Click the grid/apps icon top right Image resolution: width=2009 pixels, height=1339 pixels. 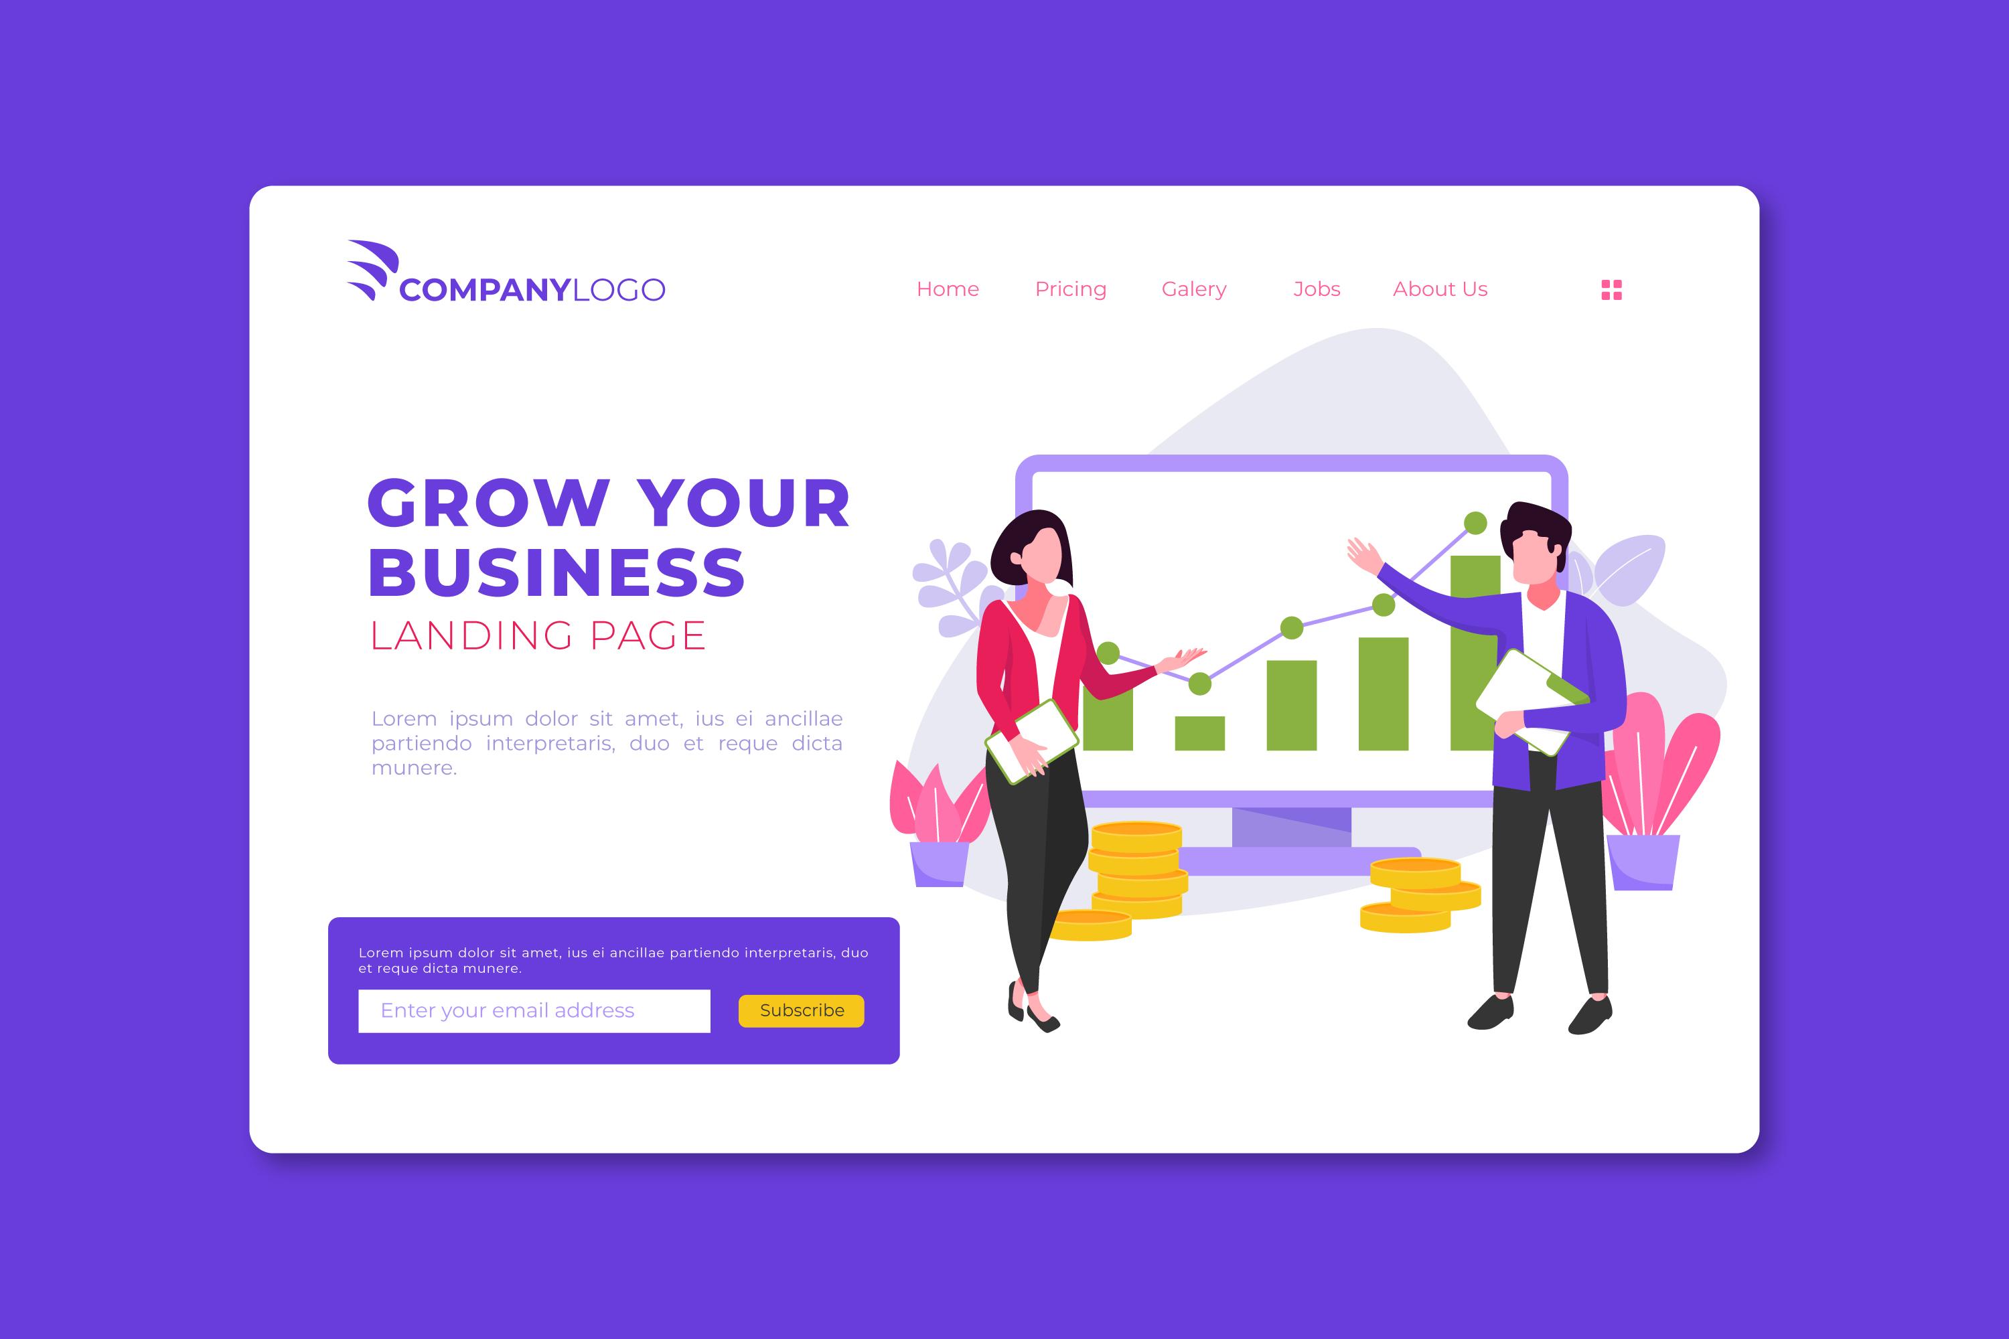click(x=1611, y=290)
